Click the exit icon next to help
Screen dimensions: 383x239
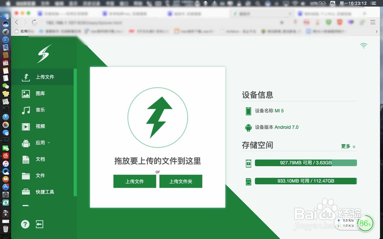tap(39, 224)
